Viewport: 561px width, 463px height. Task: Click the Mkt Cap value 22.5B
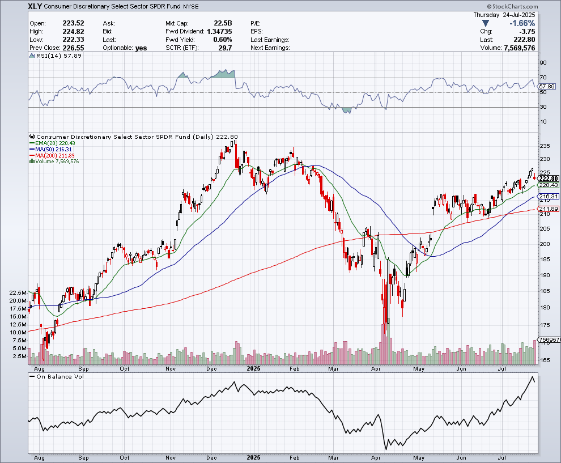(x=223, y=23)
